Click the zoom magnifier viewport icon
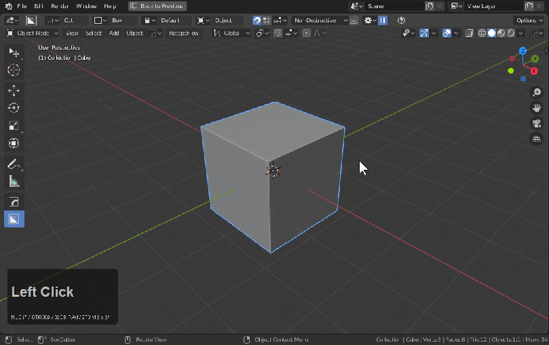 pos(536,92)
